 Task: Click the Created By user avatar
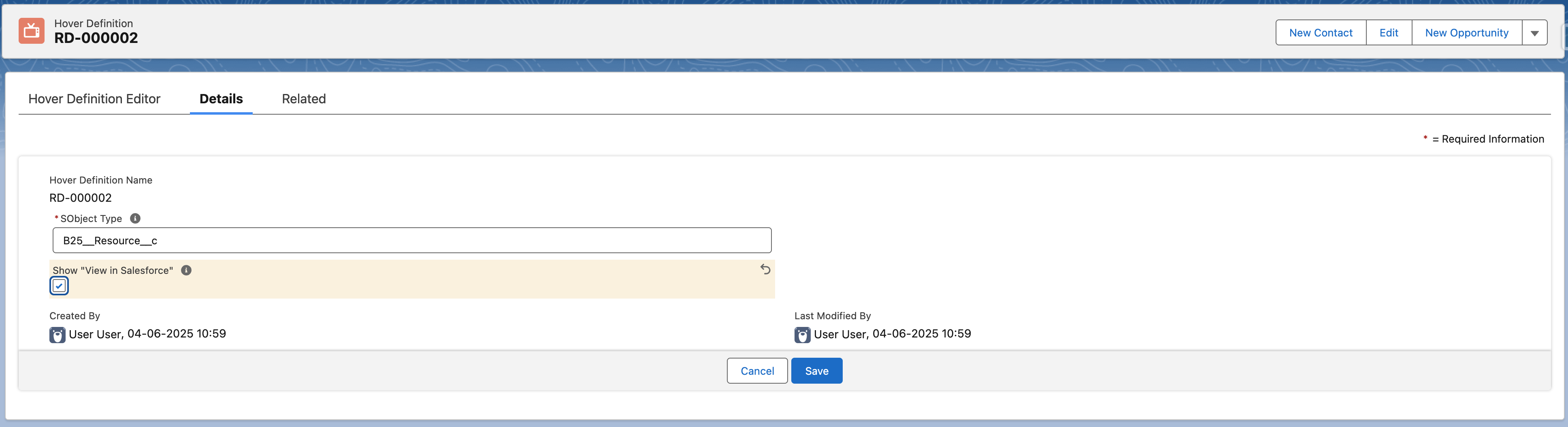pos(57,334)
